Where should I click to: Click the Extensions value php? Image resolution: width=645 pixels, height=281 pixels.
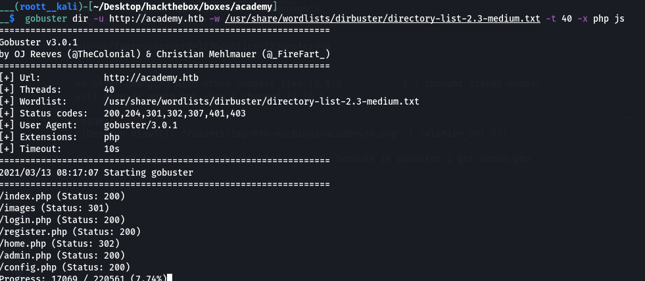pyautogui.click(x=112, y=137)
